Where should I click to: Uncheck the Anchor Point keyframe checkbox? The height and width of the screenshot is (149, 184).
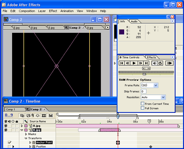(10, 143)
